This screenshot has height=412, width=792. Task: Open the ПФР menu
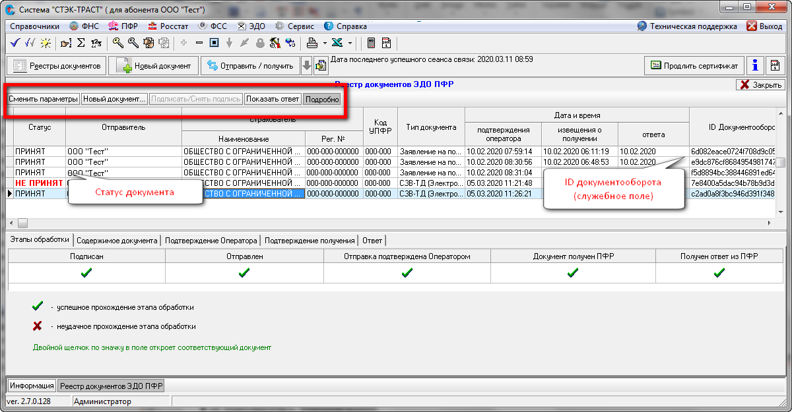[123, 26]
